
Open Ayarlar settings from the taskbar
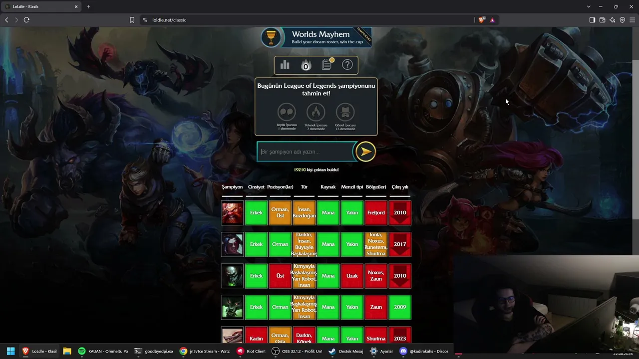[381, 351]
